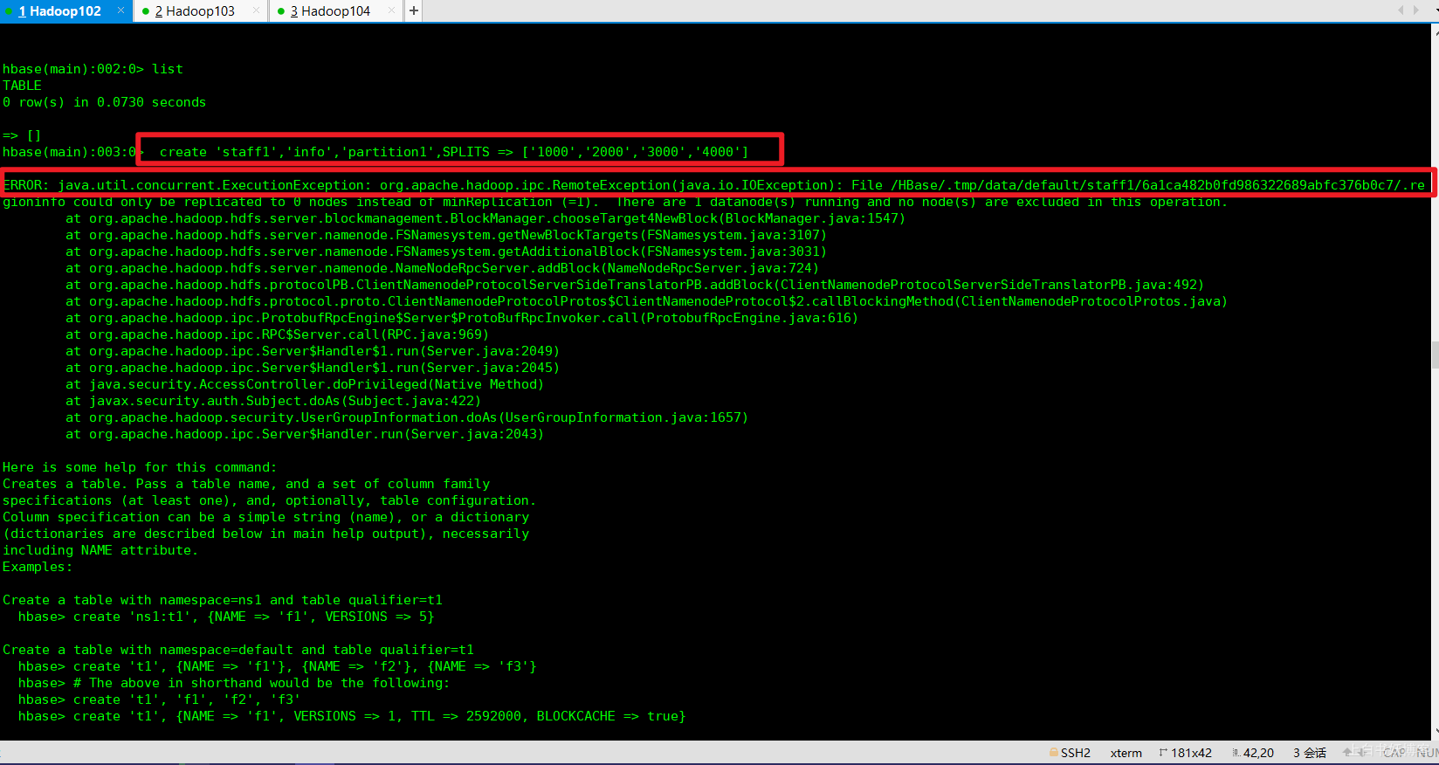The height and width of the screenshot is (765, 1439).
Task: Click the AccessController.doPrivileged stack trace line
Action: click(304, 384)
